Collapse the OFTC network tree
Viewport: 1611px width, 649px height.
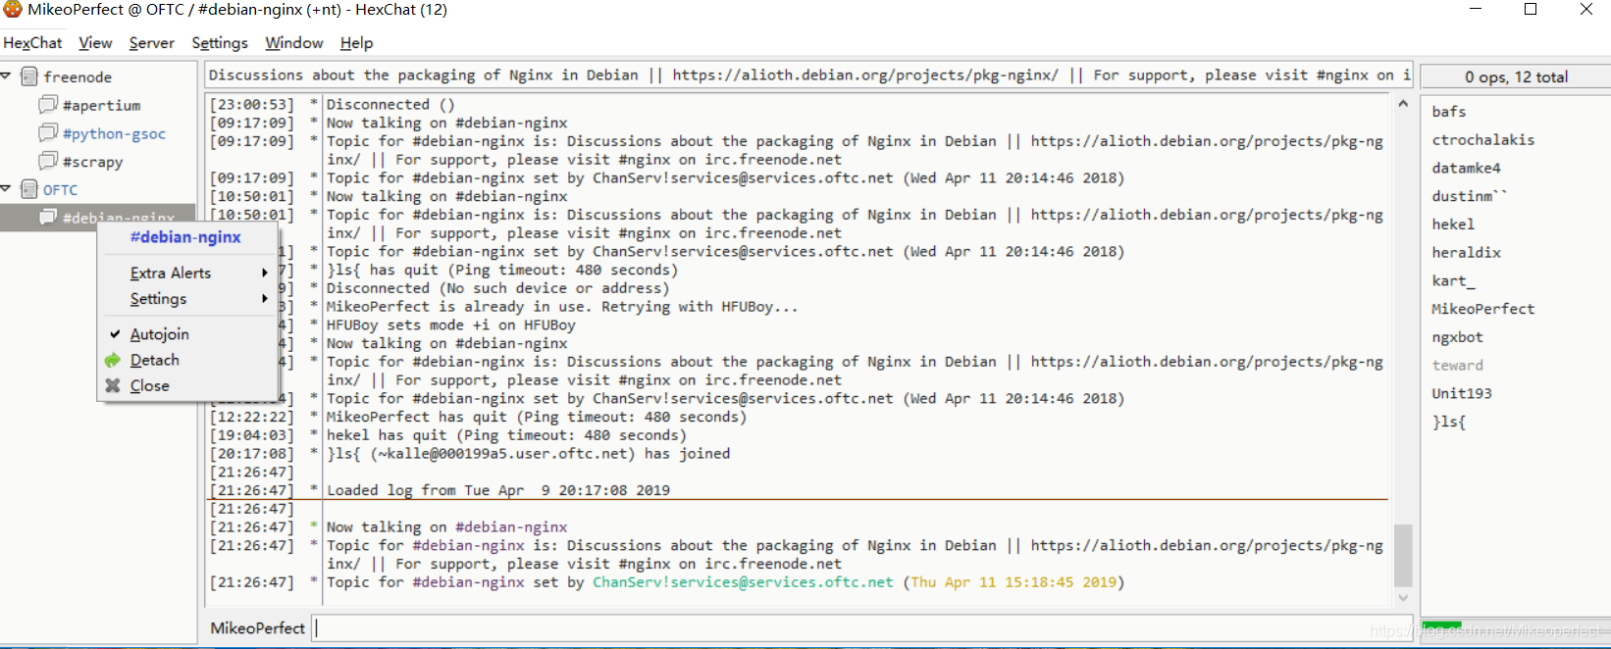point(6,188)
